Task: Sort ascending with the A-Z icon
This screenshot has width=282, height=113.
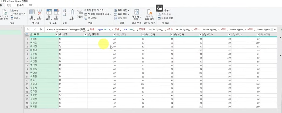Action: (65, 10)
